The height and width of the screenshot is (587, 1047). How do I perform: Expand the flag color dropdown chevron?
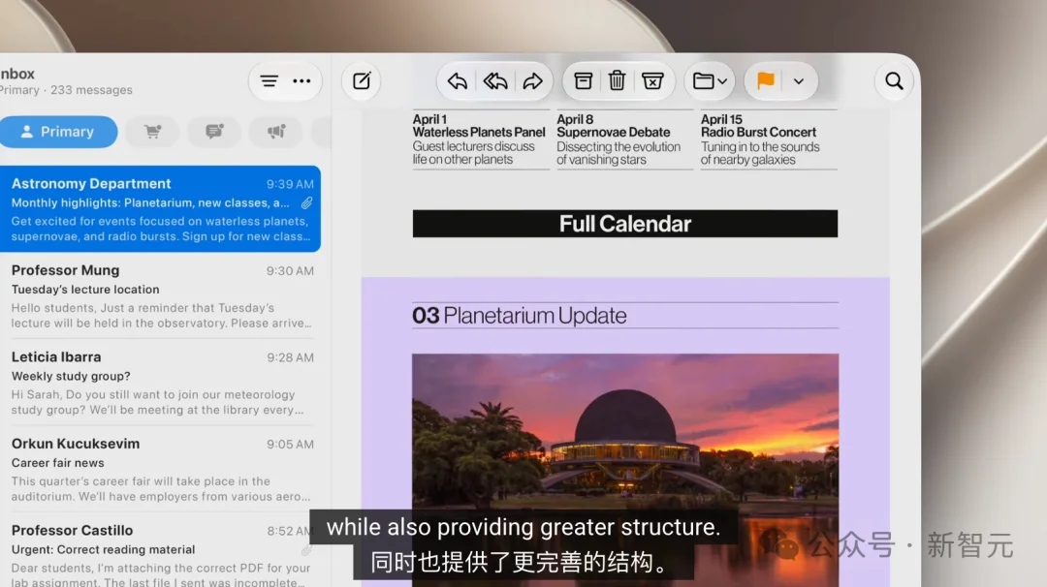click(799, 81)
